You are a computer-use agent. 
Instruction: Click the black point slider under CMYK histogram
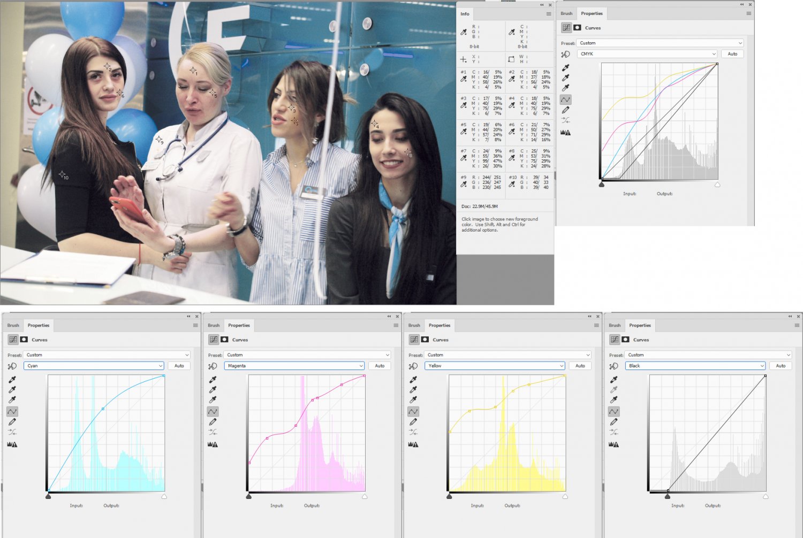point(602,185)
